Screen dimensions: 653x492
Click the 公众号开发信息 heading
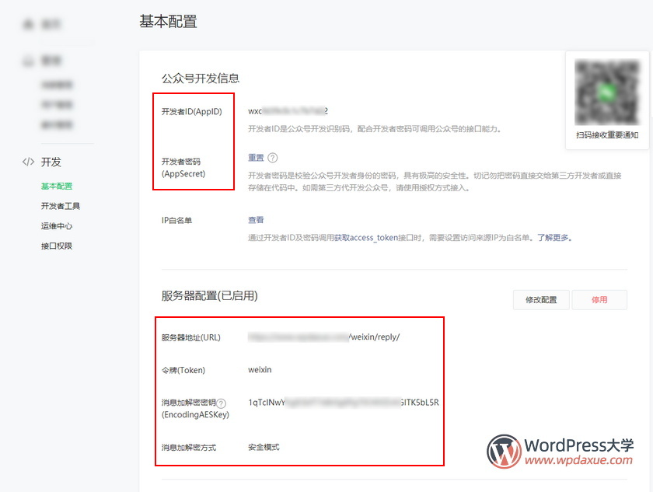click(201, 79)
